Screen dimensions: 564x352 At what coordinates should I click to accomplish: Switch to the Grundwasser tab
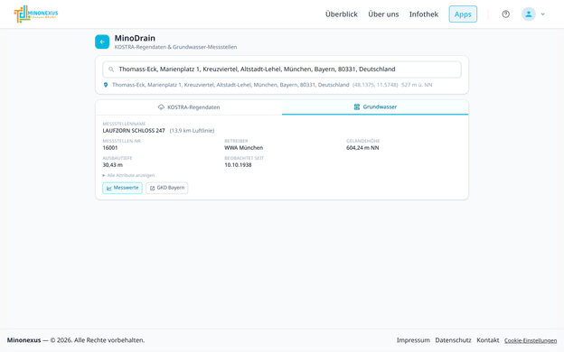click(375, 107)
